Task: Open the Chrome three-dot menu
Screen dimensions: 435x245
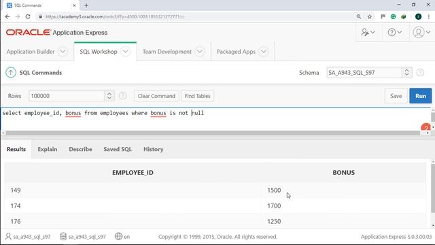Action: pos(429,16)
